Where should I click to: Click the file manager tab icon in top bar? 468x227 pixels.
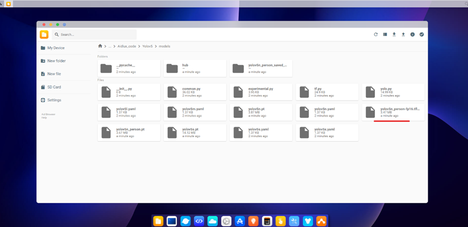pos(9,4)
